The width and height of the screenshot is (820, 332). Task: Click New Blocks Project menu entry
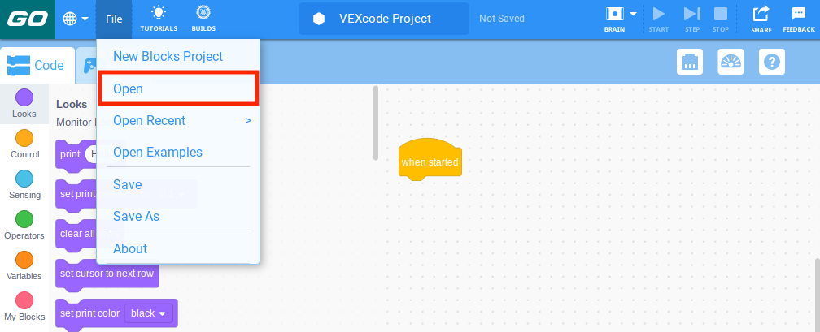[168, 57]
